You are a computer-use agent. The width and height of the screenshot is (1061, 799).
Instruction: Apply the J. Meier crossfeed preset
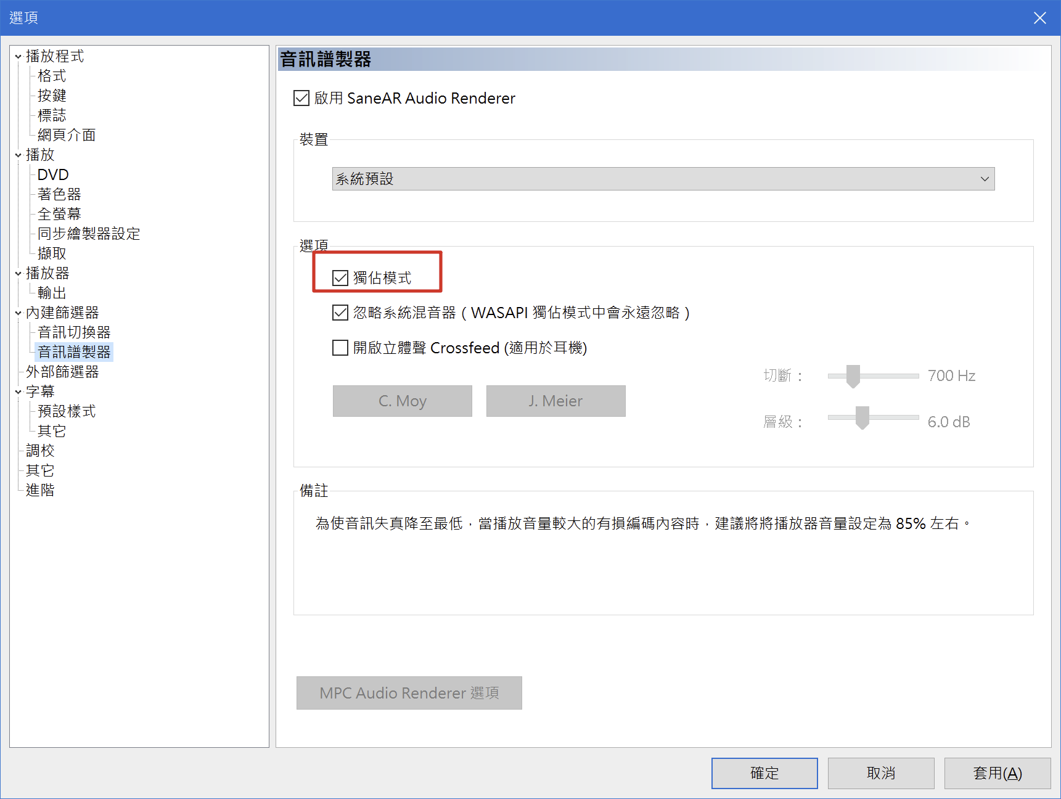click(555, 401)
